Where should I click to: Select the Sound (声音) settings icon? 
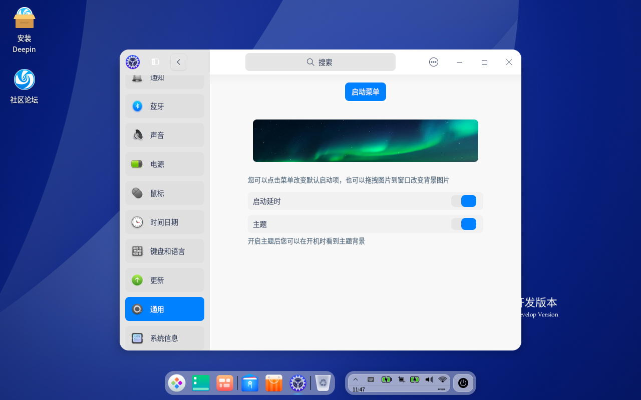tap(137, 134)
